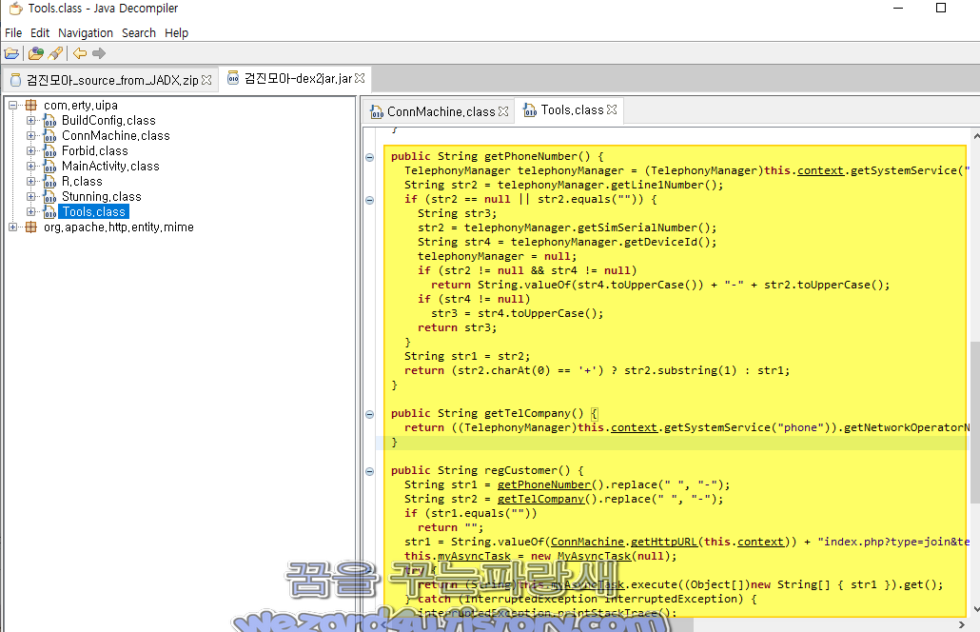Image resolution: width=980 pixels, height=632 pixels.
Task: Close the 검진모아_source_from_JADX.zip tab
Action: click(206, 80)
